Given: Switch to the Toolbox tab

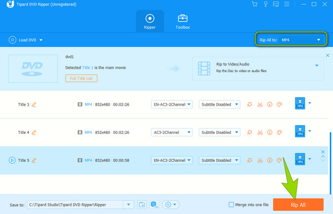Looking at the screenshot, I should 183,22.
